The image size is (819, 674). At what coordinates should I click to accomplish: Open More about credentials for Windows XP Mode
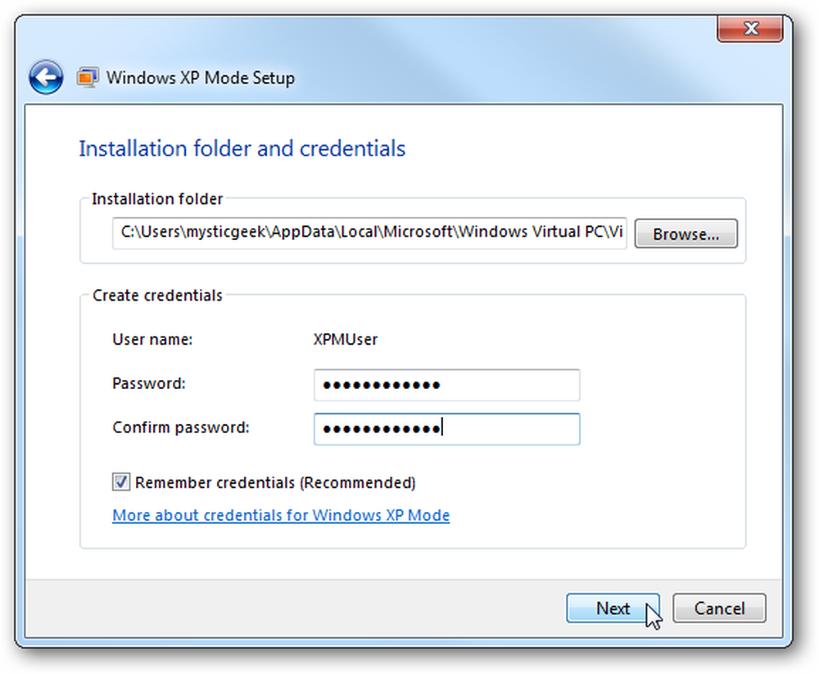pyautogui.click(x=281, y=515)
